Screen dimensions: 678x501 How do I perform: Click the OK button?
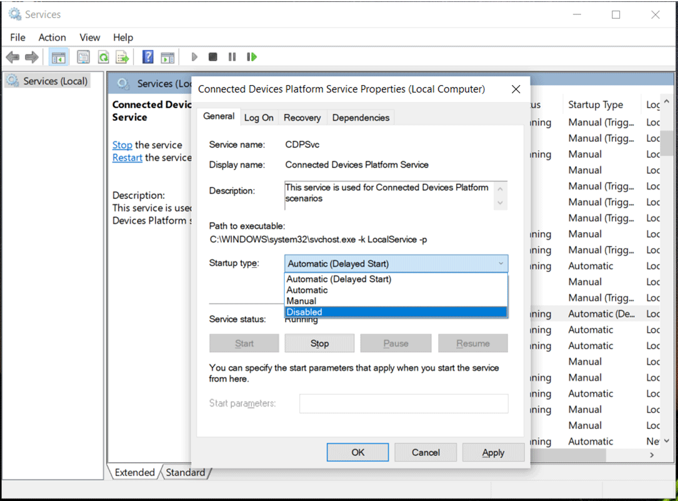(357, 452)
